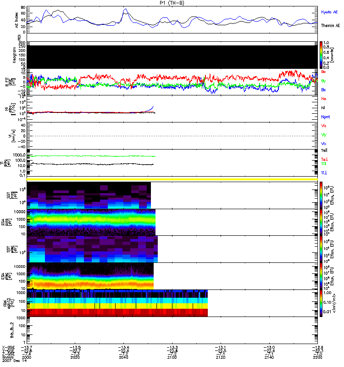This screenshot has height=367, width=344.
Task: Click the "-12.9" X-GSE position value
Action: pos(317,347)
